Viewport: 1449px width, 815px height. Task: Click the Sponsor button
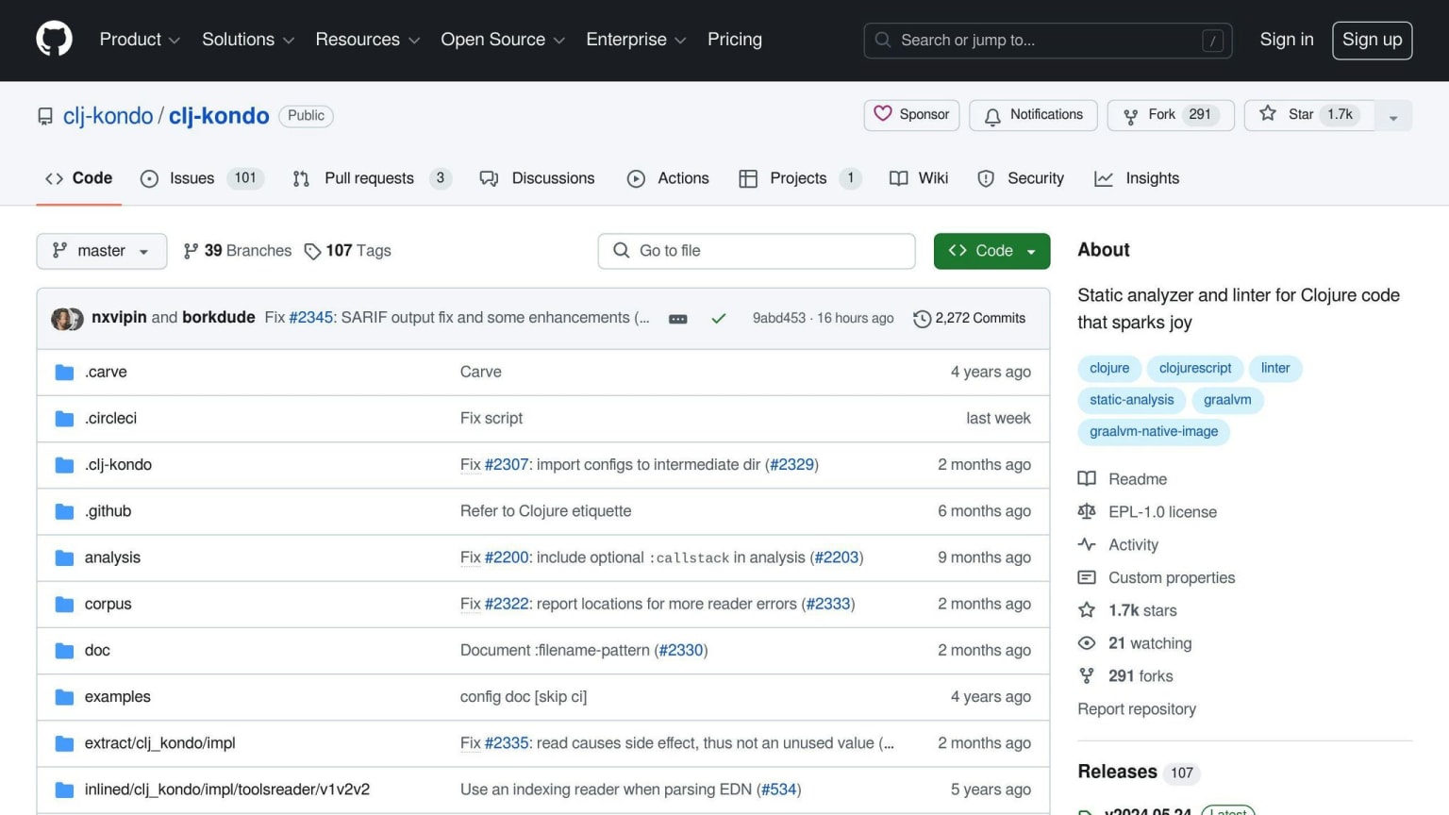pos(911,115)
